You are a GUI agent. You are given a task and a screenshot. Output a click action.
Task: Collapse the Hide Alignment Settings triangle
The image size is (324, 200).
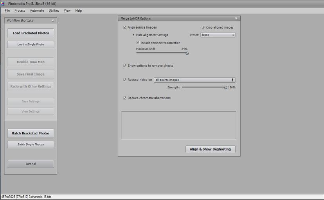(133, 35)
